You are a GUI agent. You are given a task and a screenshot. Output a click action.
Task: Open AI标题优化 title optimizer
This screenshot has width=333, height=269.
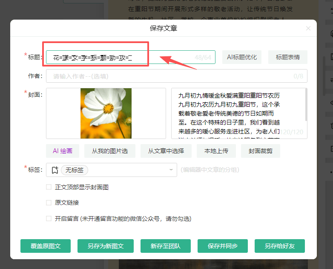(x=242, y=57)
